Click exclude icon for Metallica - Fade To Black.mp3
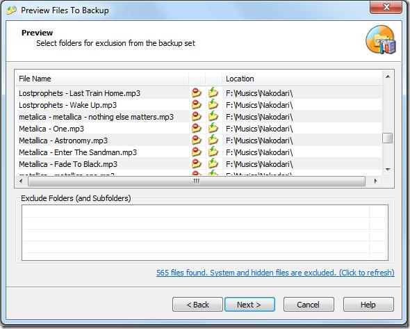Screen dimensions: 410x329 tap(197, 163)
